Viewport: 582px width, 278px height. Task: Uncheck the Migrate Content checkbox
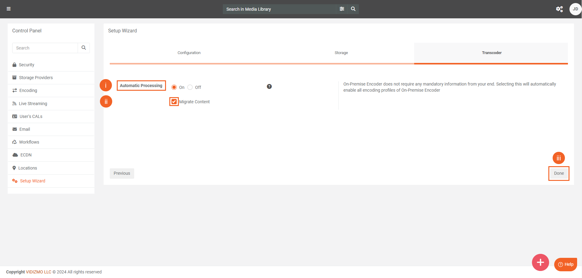click(x=174, y=102)
